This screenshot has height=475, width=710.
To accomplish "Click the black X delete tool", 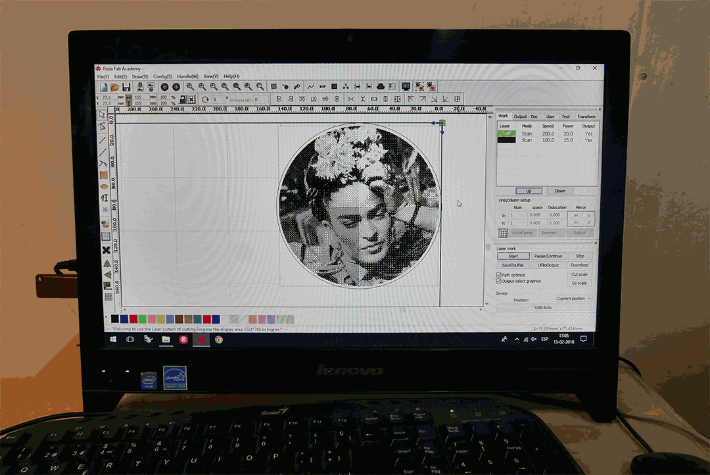I will tap(106, 250).
